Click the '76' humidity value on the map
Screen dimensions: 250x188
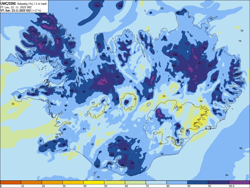coord(242,31)
